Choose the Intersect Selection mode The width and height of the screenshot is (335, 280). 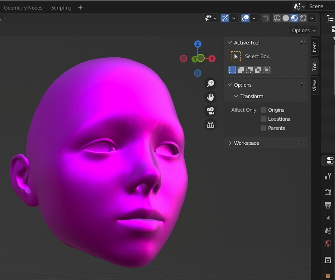[267, 70]
